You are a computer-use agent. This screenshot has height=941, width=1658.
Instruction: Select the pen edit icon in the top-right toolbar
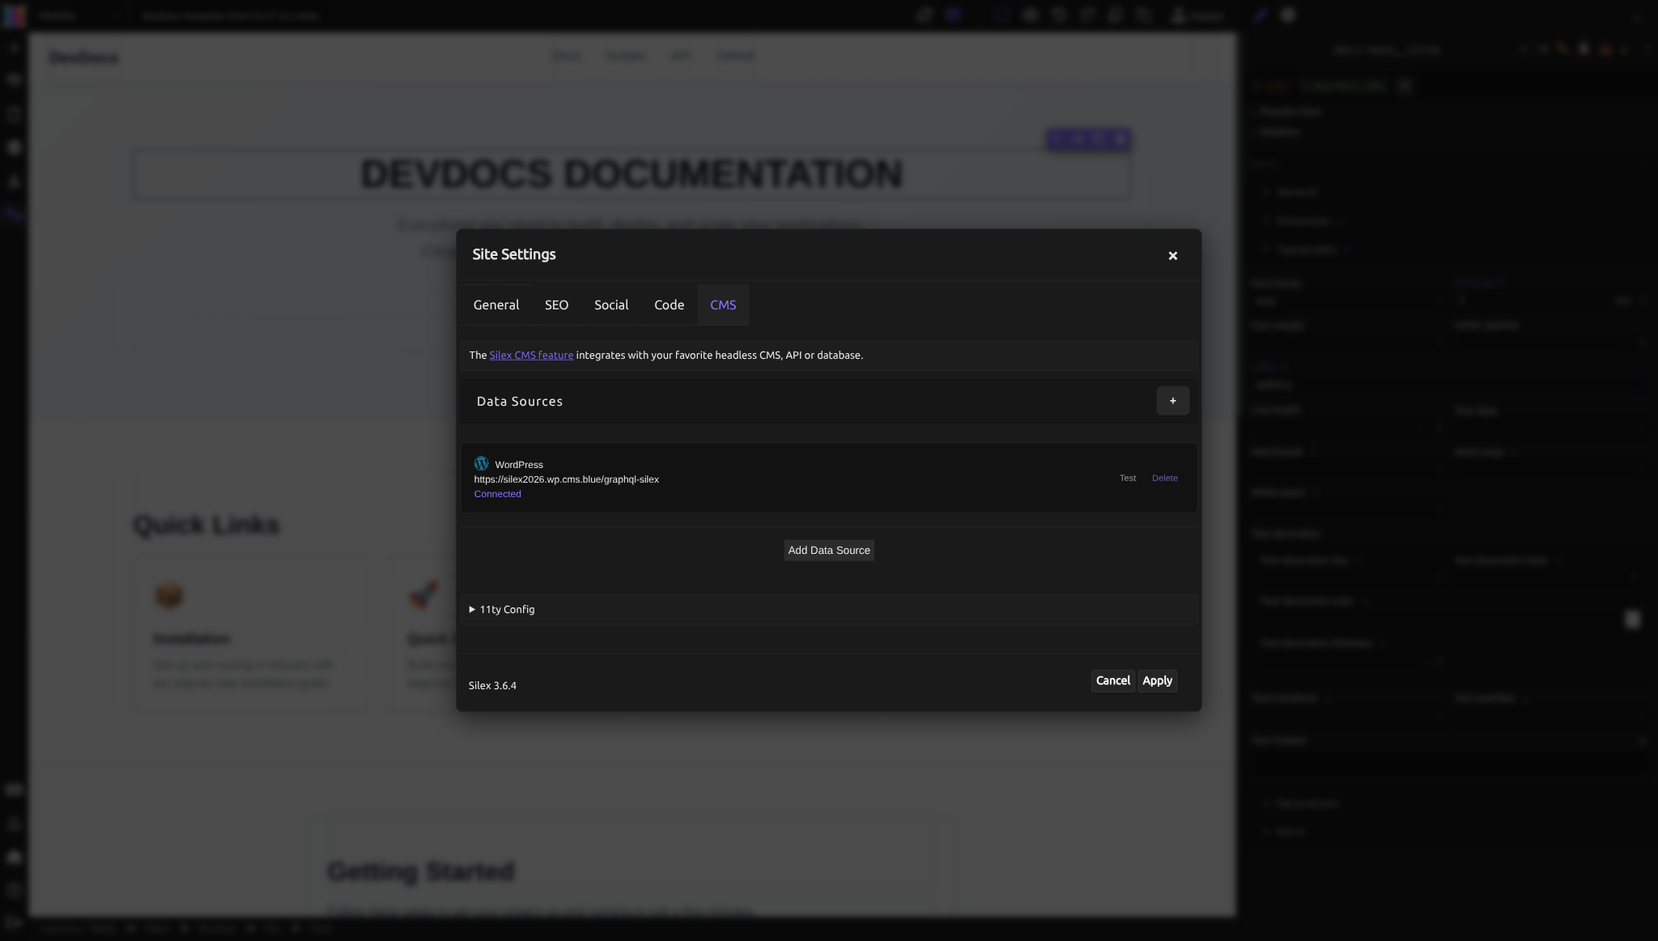pyautogui.click(x=1259, y=15)
